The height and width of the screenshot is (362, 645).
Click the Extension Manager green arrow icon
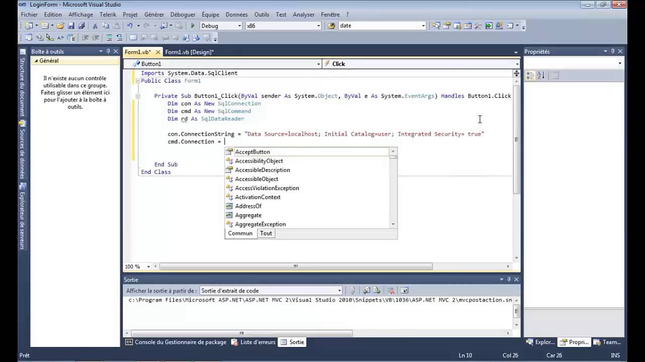point(489,26)
